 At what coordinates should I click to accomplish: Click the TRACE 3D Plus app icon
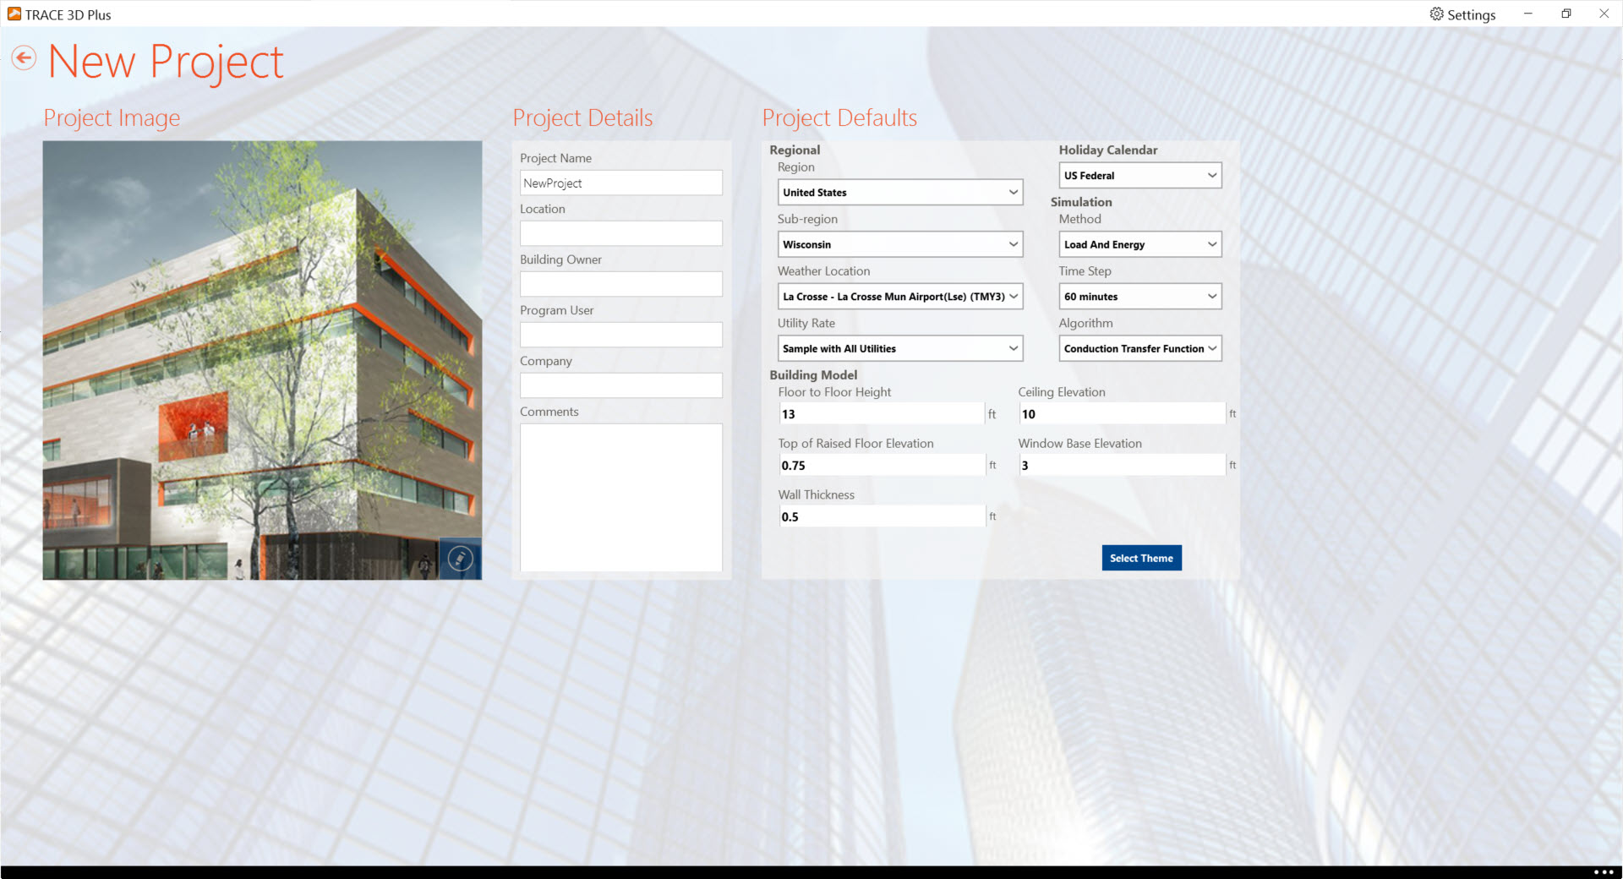coord(14,14)
